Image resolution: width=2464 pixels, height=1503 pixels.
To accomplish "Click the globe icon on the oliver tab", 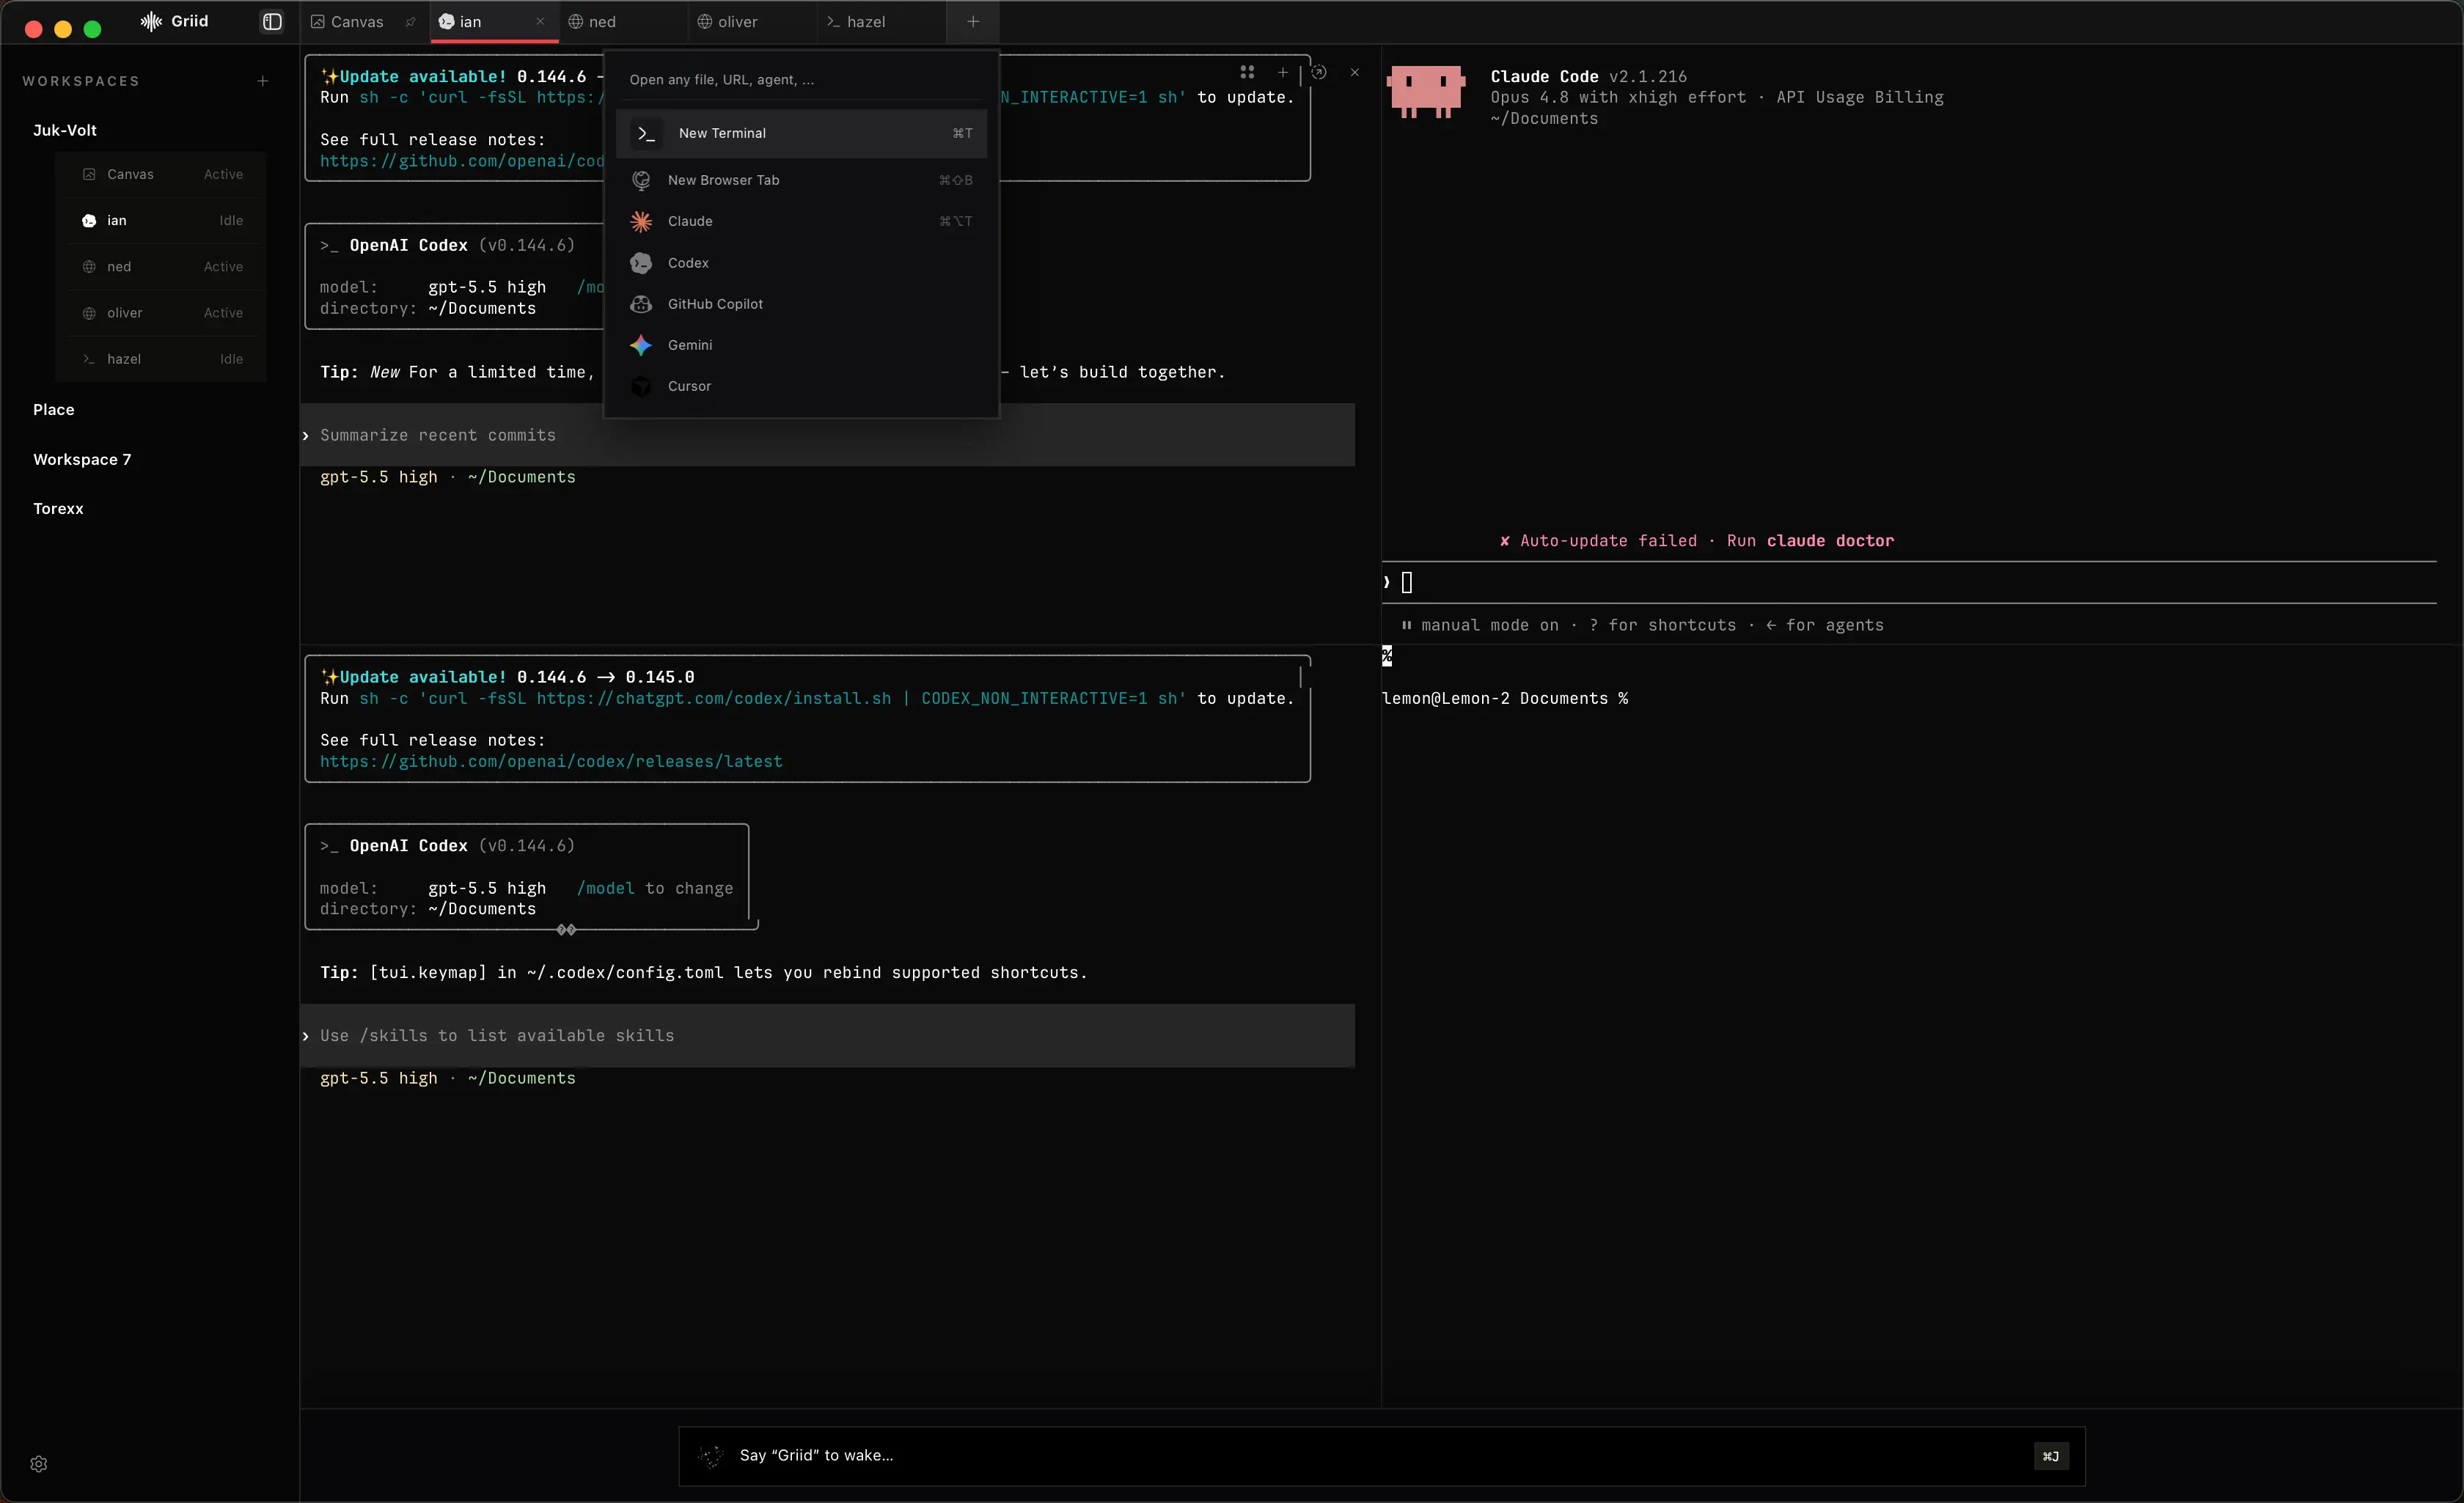I will [705, 22].
